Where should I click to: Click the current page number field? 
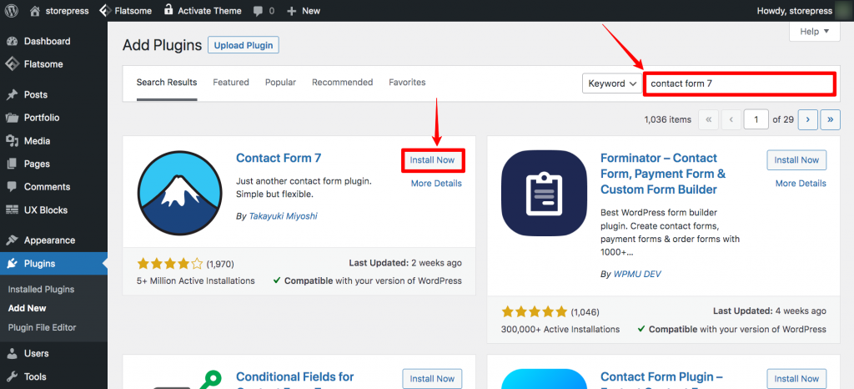[x=756, y=119]
